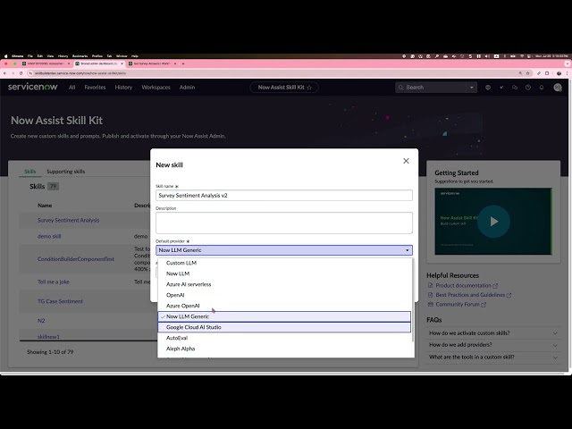Viewport: 572px width, 429px height.
Task: Open Best Practices and Guidelines link
Action: 470,295
